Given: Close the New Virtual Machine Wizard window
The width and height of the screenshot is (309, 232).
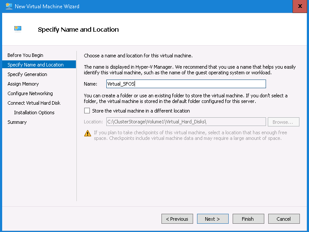Looking at the screenshot, I should tap(299, 7).
